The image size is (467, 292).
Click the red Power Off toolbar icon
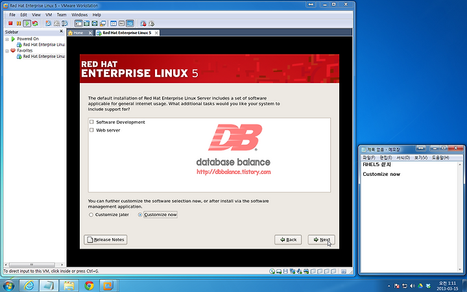pyautogui.click(x=10, y=23)
